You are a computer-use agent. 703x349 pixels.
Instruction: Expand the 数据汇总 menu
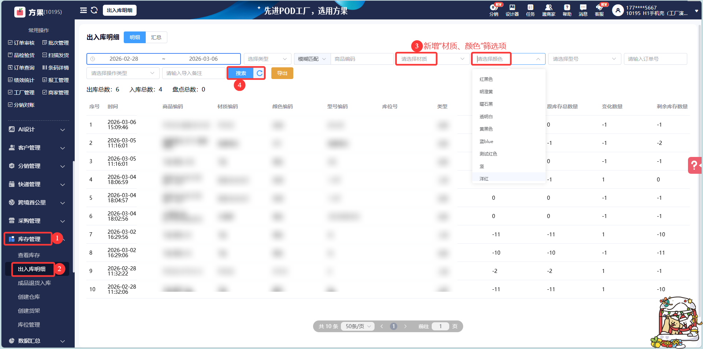[x=37, y=341]
